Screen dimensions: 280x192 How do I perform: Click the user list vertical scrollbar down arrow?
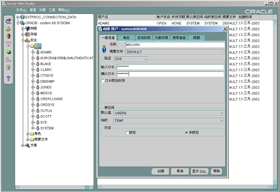pos(275,183)
